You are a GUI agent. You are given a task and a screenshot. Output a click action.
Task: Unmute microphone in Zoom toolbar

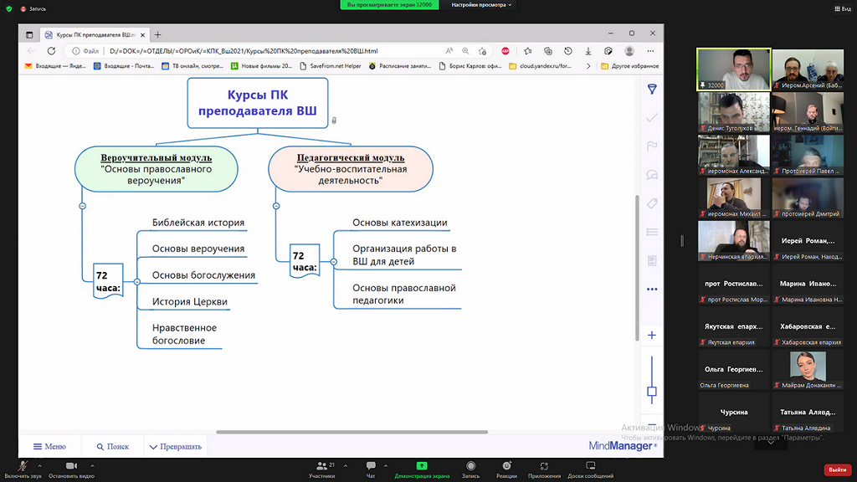(23, 465)
